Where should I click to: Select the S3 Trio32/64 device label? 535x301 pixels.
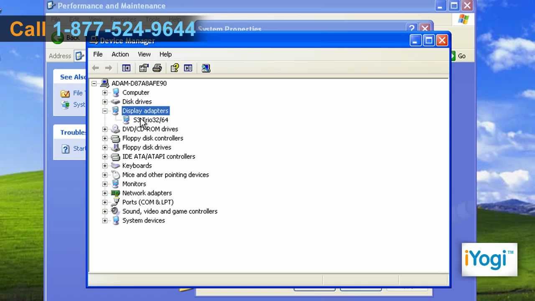(x=150, y=120)
